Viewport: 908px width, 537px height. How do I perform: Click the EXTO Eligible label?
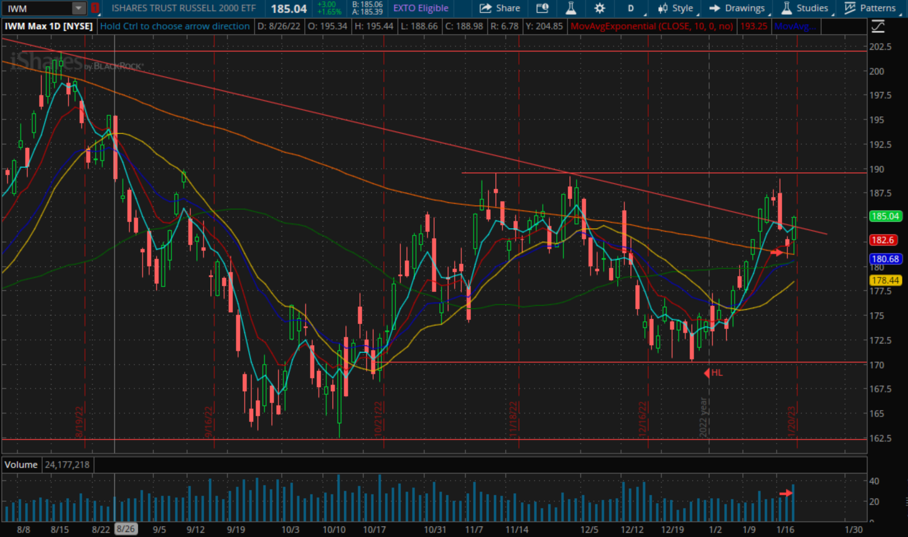[x=421, y=8]
